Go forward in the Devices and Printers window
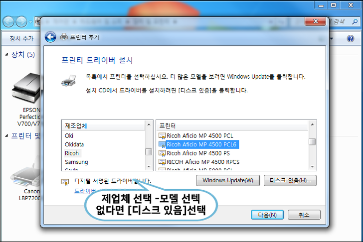Viewport: 363px width, 242px height. (21, 22)
